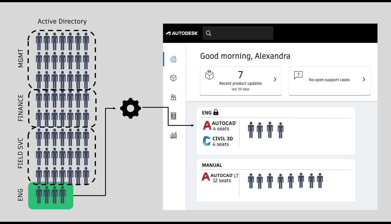Viewport: 391px width, 224px height.
Task: Select the green ENG group in Active Directory
Action: pos(51,195)
